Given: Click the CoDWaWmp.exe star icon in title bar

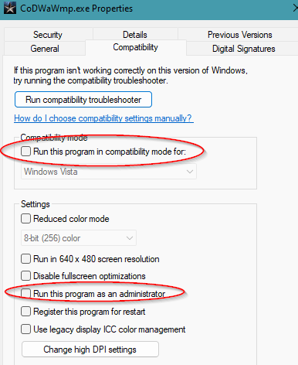Looking at the screenshot, I should click(x=10, y=8).
